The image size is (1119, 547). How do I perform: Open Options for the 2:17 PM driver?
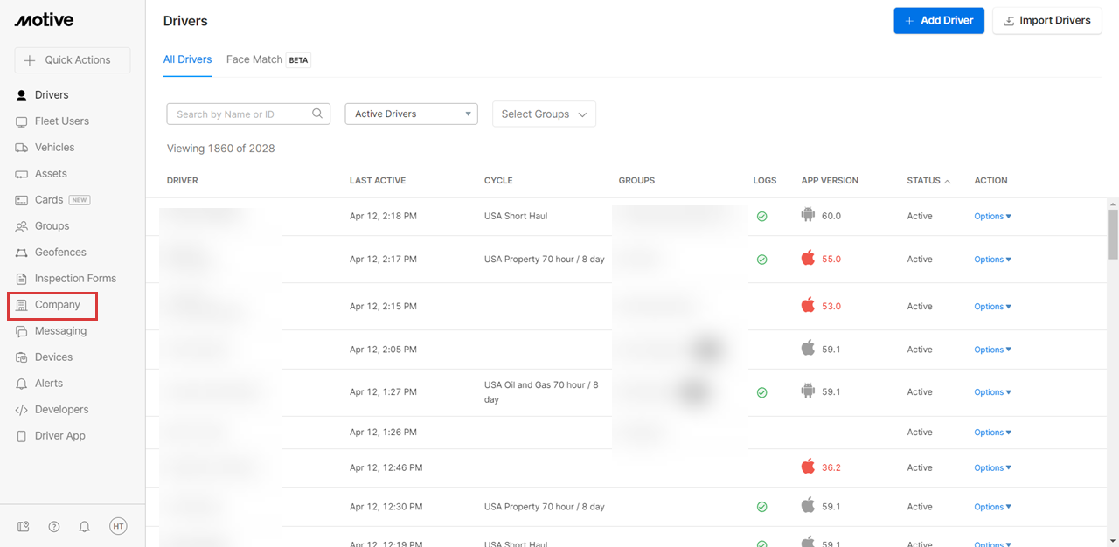(992, 260)
